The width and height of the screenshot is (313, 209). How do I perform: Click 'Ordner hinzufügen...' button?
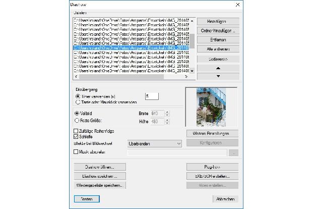(x=218, y=31)
